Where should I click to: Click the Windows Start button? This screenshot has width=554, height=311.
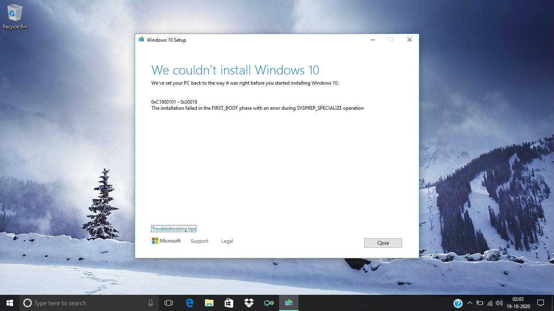coord(10,303)
